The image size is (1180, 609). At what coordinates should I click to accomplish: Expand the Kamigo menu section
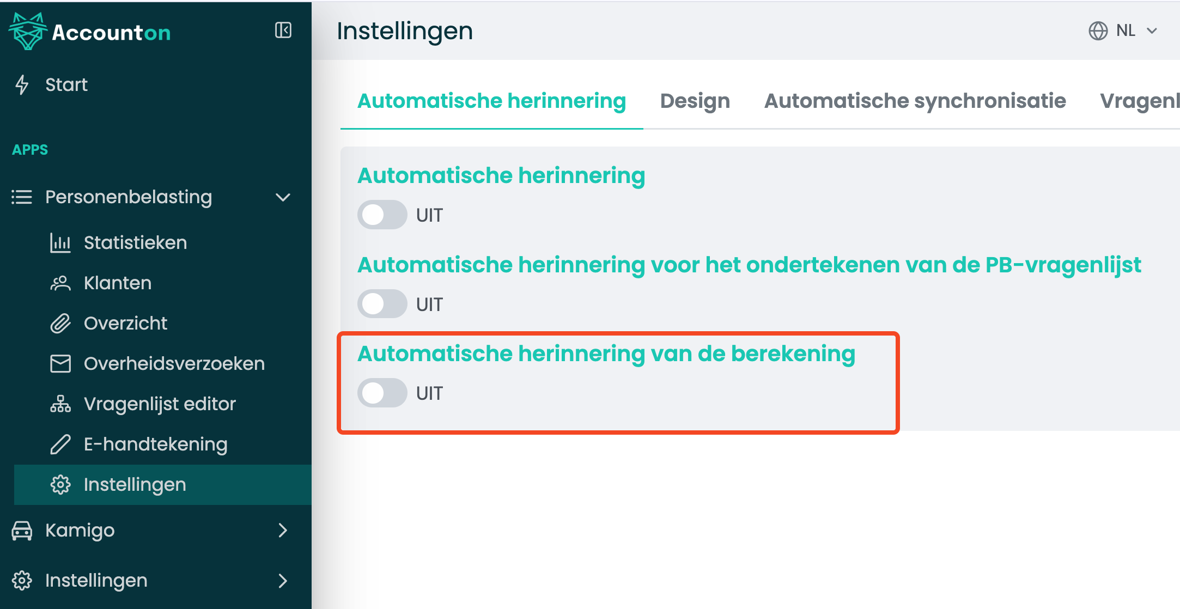(283, 530)
